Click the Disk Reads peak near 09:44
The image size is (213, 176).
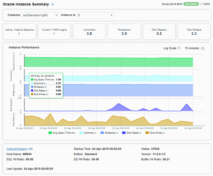coord(119,104)
